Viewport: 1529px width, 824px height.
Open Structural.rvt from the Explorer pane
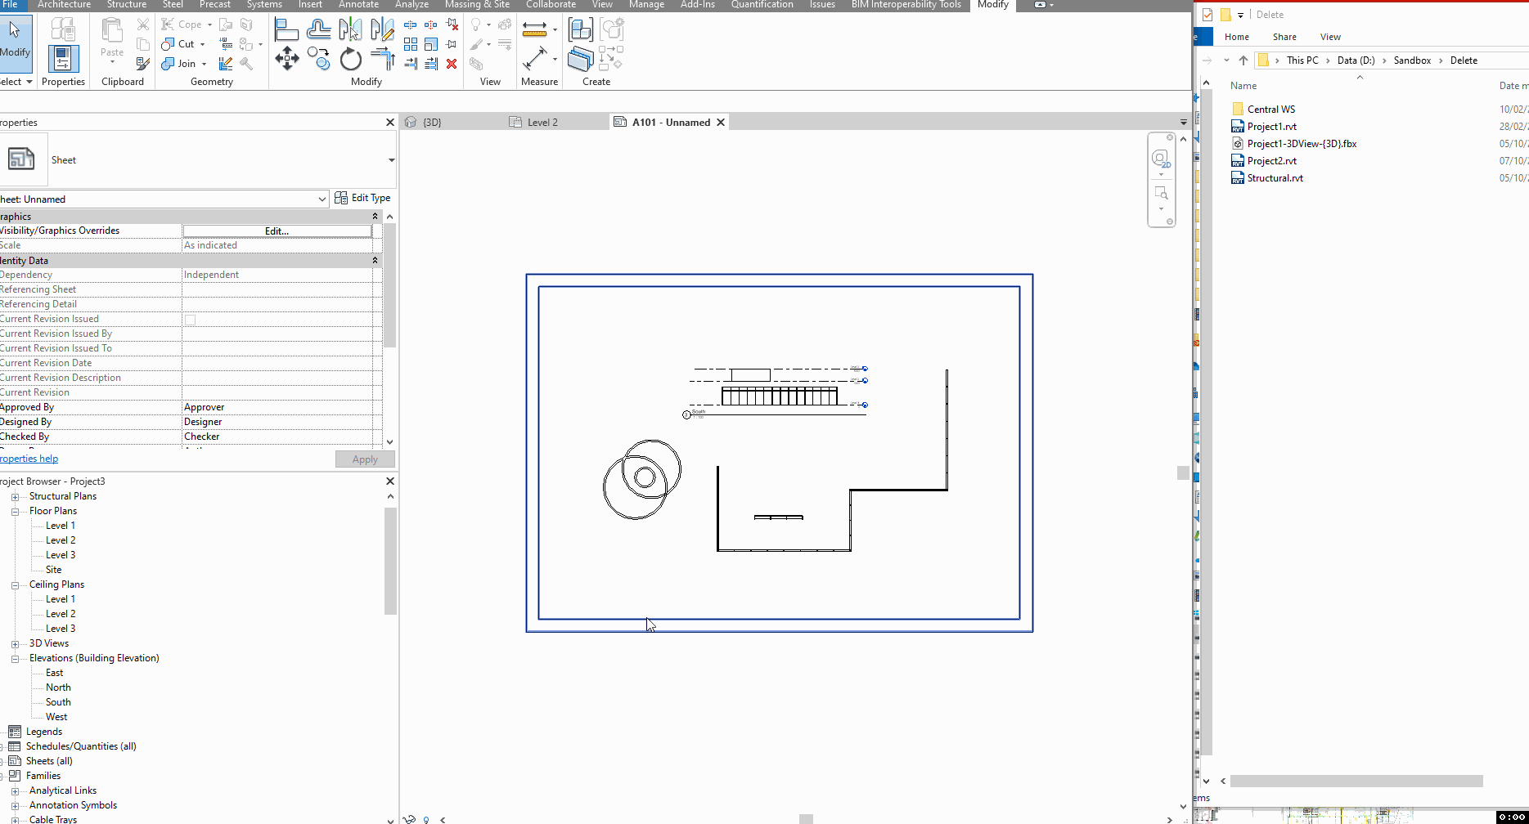1274,177
